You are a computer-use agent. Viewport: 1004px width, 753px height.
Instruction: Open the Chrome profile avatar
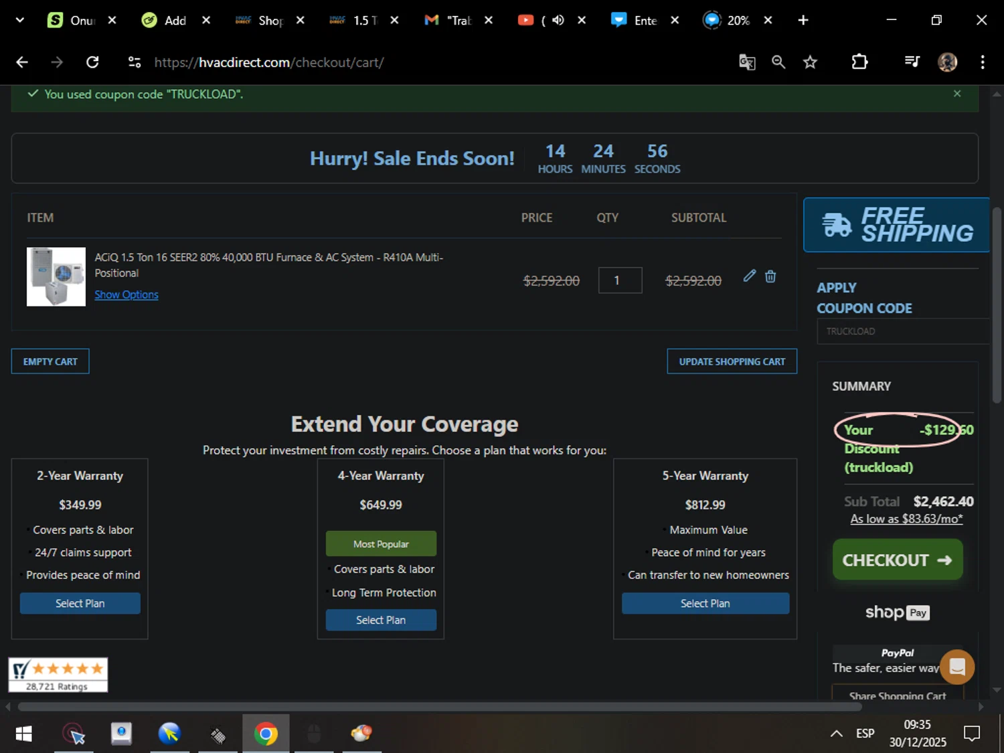pos(947,62)
